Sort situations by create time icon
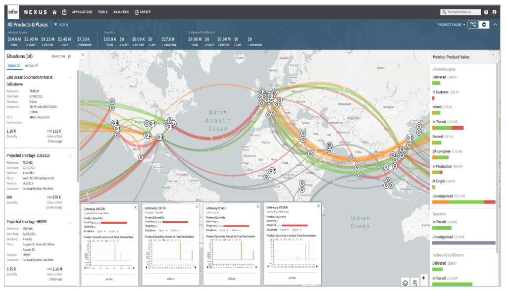This screenshot has width=507, height=291. pyautogui.click(x=70, y=56)
